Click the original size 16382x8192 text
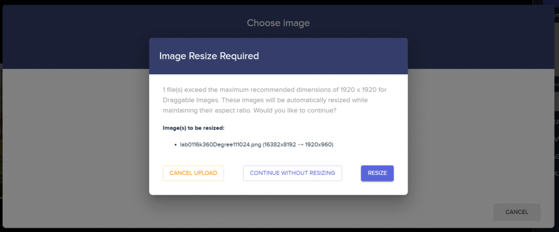The image size is (559, 232). click(x=281, y=145)
